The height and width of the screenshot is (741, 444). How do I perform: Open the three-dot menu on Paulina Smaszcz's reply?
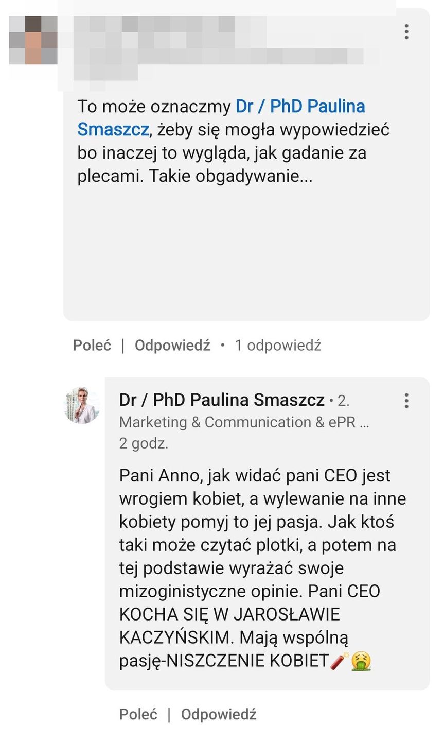pos(406,401)
